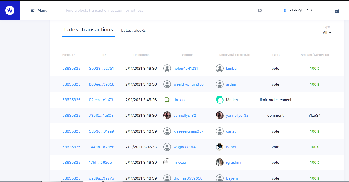Viewport: 349px width, 182px height.
Task: Click the r1xe34 payload value
Action: coord(315,116)
